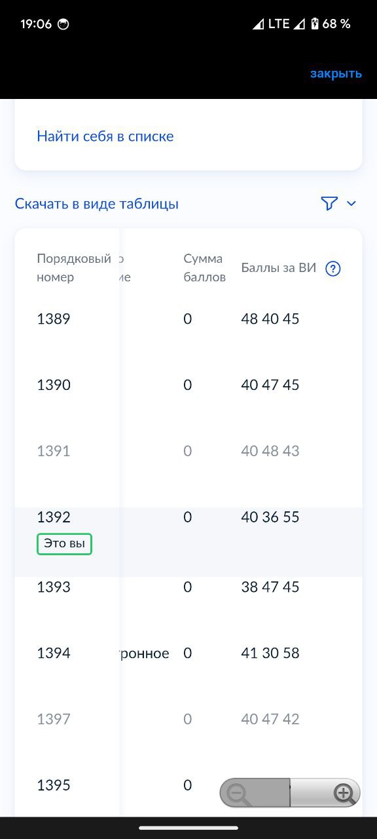Select row with number 1389
Screen dimensions: 377x839
point(188,319)
